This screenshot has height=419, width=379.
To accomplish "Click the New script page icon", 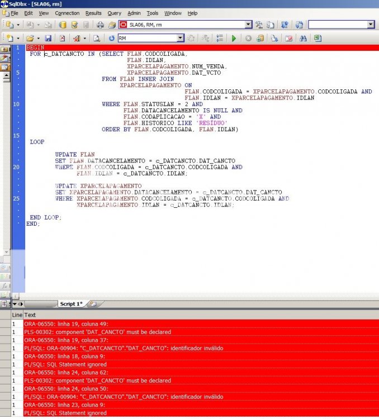I will pyautogui.click(x=10, y=38).
